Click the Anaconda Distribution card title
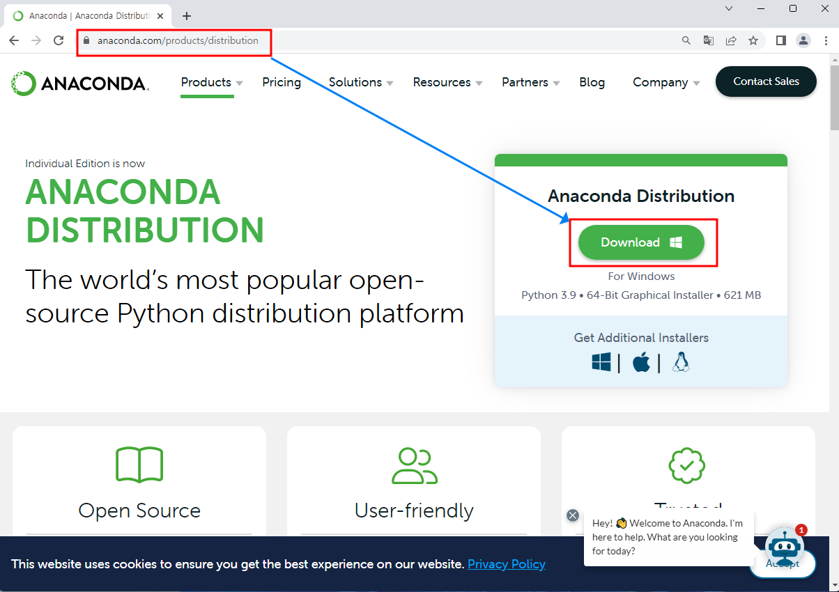This screenshot has width=839, height=592. point(641,196)
